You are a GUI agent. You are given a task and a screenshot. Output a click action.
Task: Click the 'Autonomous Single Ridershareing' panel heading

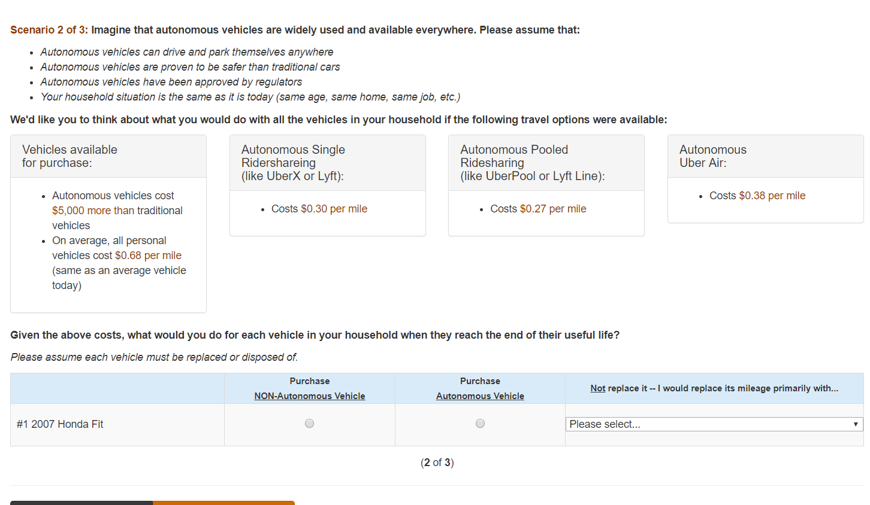tap(293, 163)
